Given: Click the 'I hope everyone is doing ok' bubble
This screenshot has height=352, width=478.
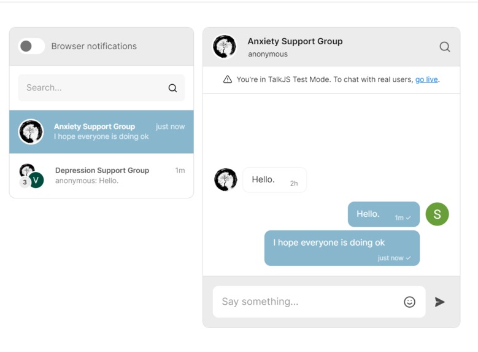Looking at the screenshot, I should point(342,248).
